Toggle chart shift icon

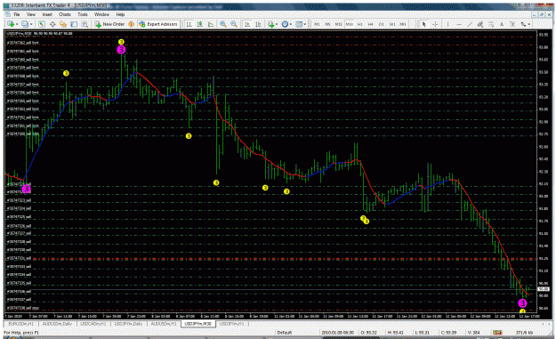click(x=258, y=24)
